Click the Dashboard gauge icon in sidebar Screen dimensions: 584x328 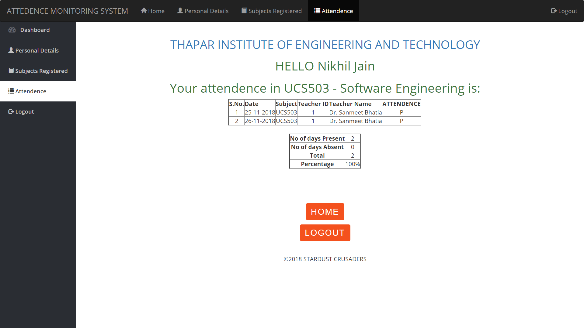[12, 30]
